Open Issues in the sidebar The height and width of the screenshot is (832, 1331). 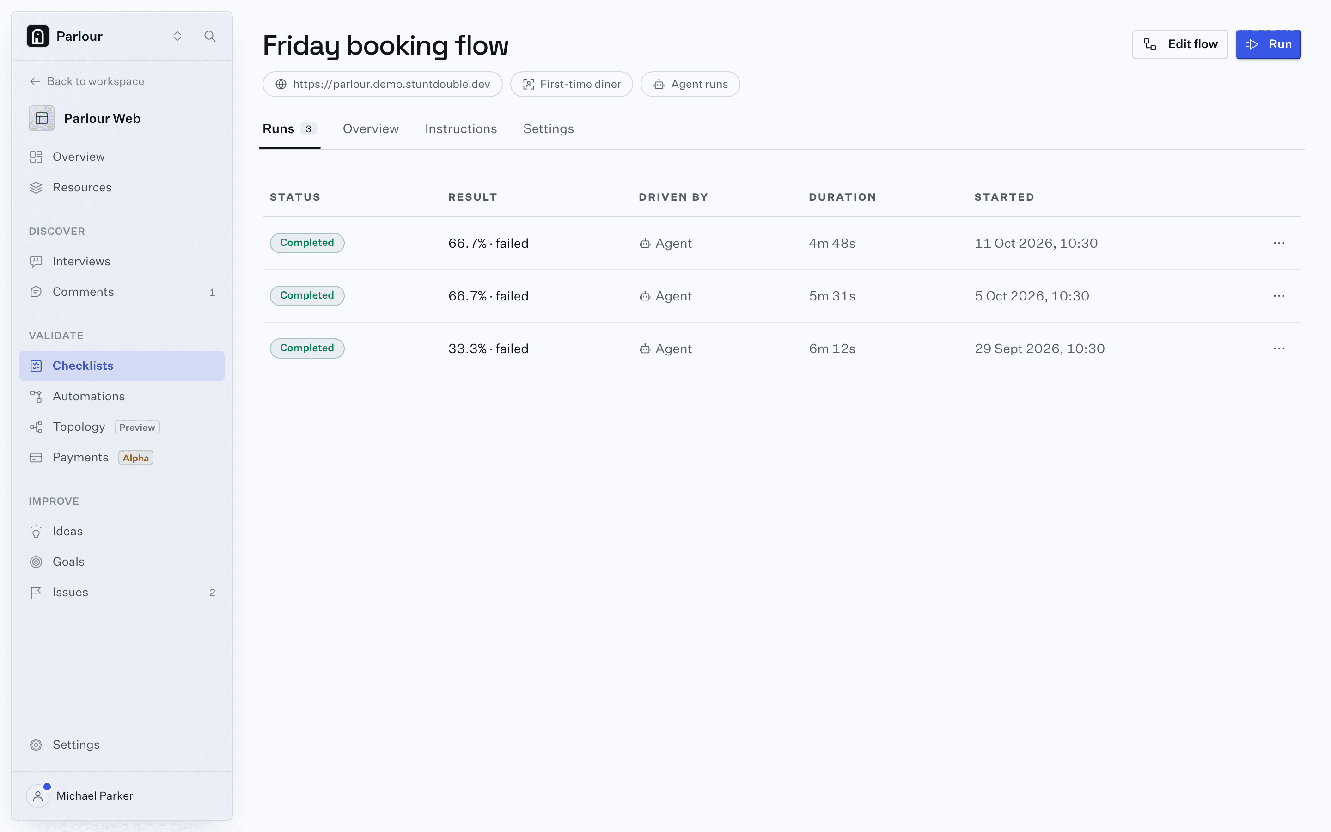pyautogui.click(x=122, y=593)
